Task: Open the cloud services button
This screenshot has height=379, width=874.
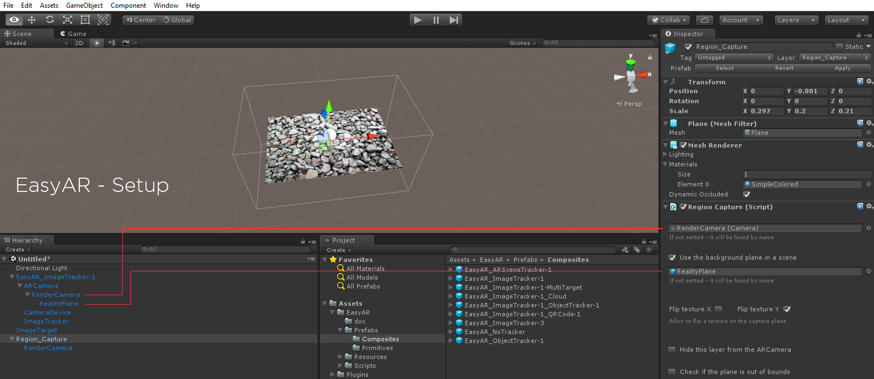Action: (704, 20)
